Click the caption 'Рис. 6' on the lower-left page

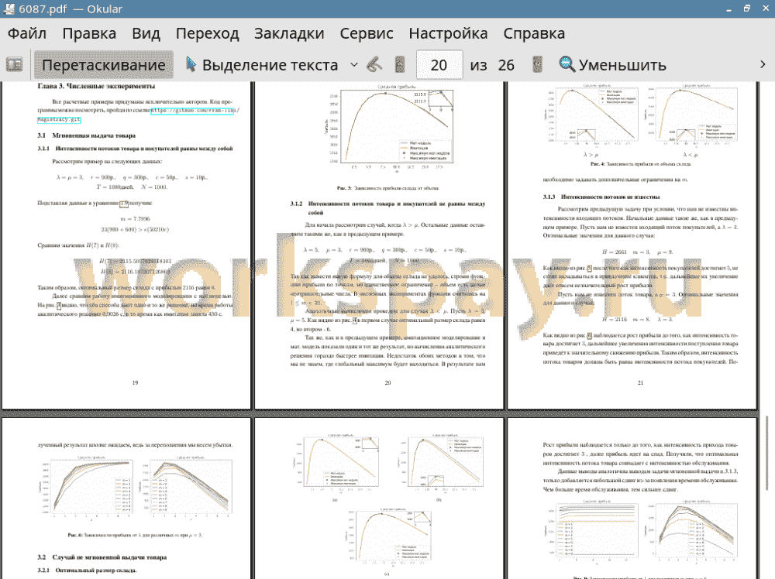click(135, 535)
